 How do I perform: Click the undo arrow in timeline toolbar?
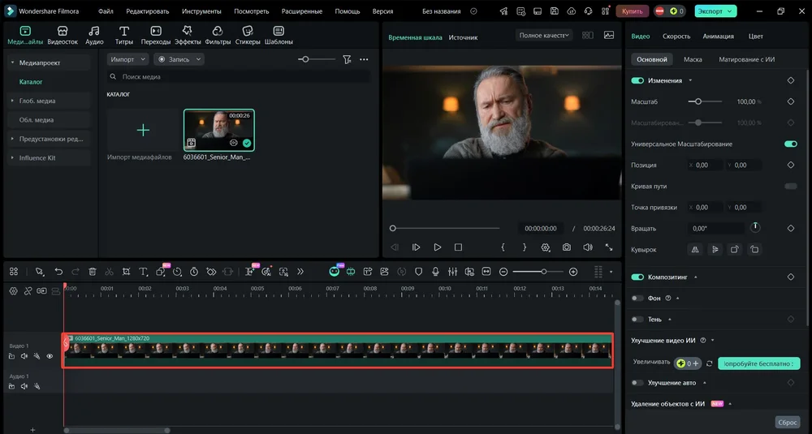point(58,272)
